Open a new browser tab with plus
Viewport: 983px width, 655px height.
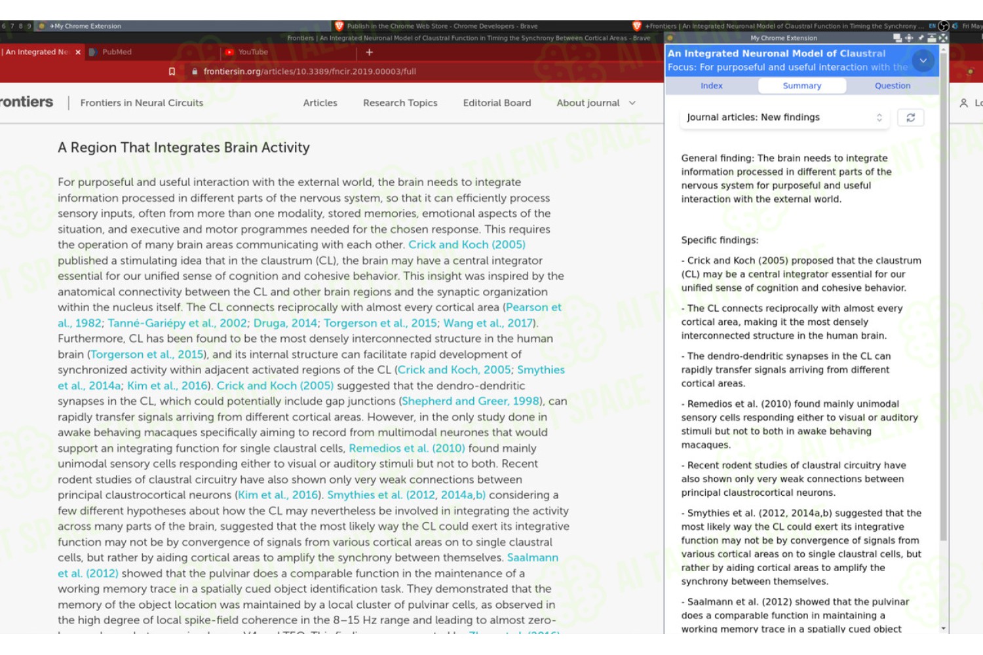(x=369, y=52)
